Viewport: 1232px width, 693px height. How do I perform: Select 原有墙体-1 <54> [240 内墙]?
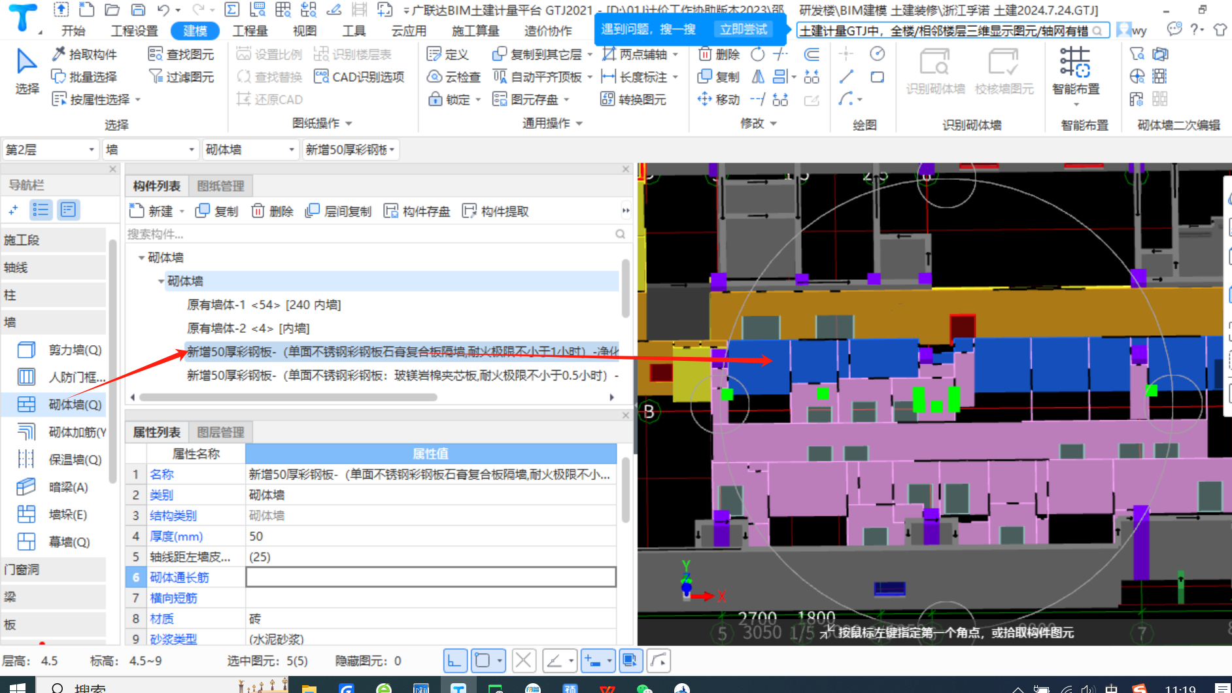264,305
